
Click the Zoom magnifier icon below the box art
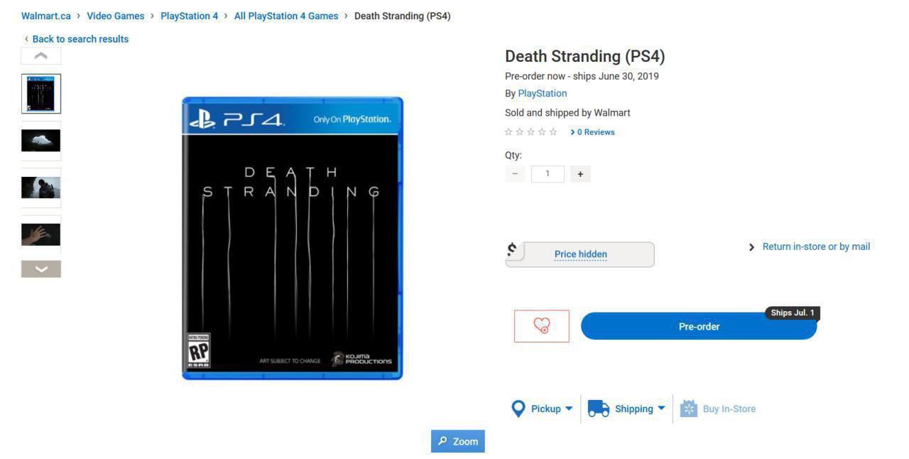[442, 441]
